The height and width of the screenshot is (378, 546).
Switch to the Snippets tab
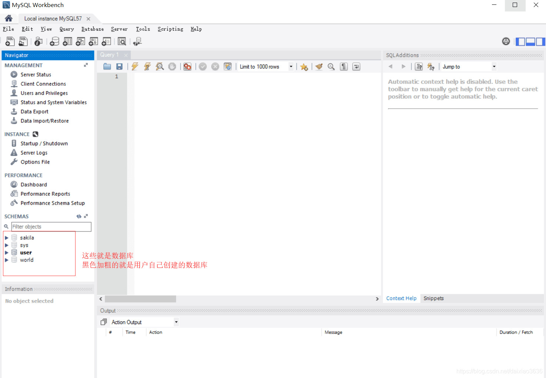433,298
